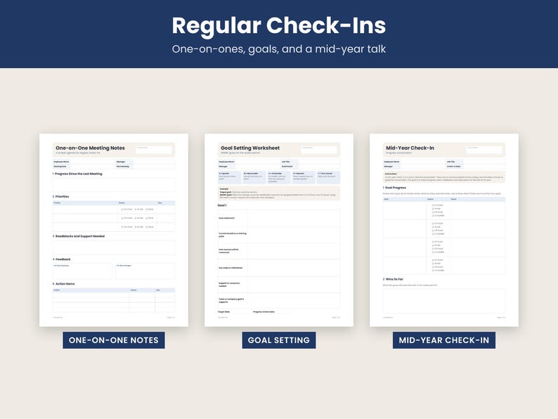This screenshot has height=419, width=558.
Task: Click the "Mid-Year Check-In" page heading
Action: click(410, 148)
